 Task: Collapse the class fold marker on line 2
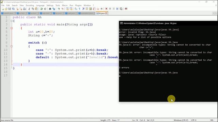coord(12,21)
